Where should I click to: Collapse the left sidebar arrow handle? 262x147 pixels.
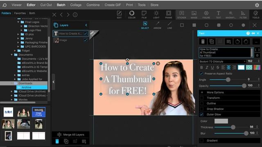[x=54, y=82]
